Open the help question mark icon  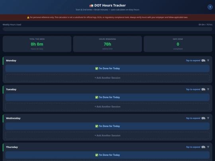coord(210,7)
